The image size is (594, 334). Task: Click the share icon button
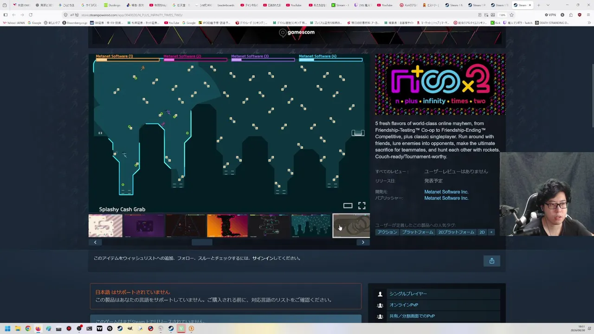coord(492,261)
